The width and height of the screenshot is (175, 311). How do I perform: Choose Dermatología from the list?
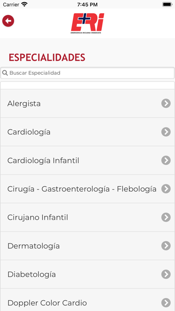tap(87, 246)
